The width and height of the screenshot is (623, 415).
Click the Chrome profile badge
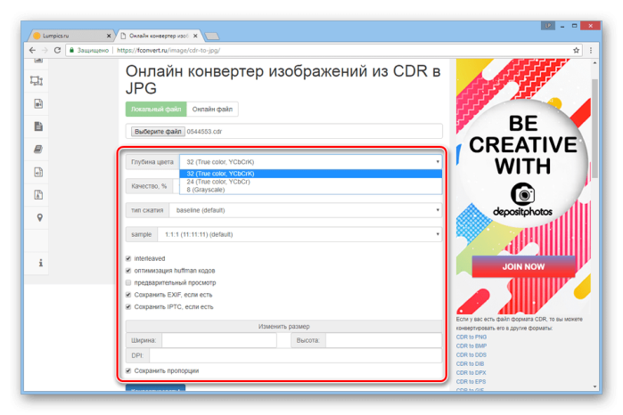pos(548,26)
